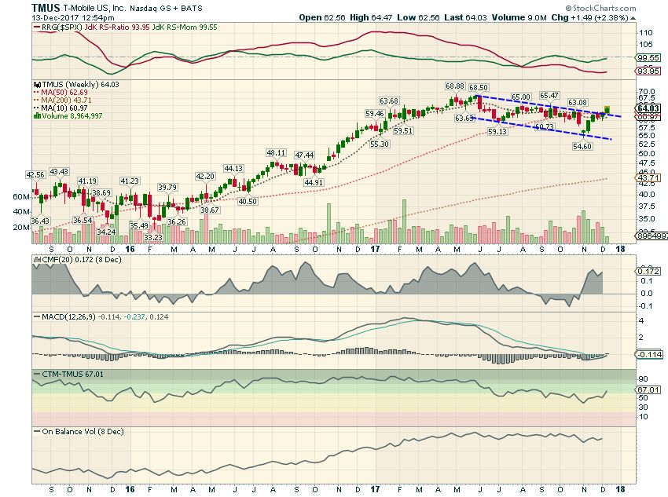The image size is (668, 497).
Task: Click the 65.00 price label
Action: pos(521,97)
